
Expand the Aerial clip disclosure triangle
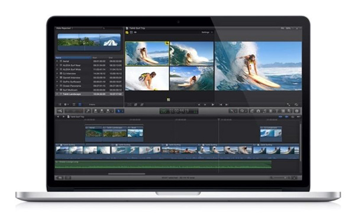click(x=57, y=61)
